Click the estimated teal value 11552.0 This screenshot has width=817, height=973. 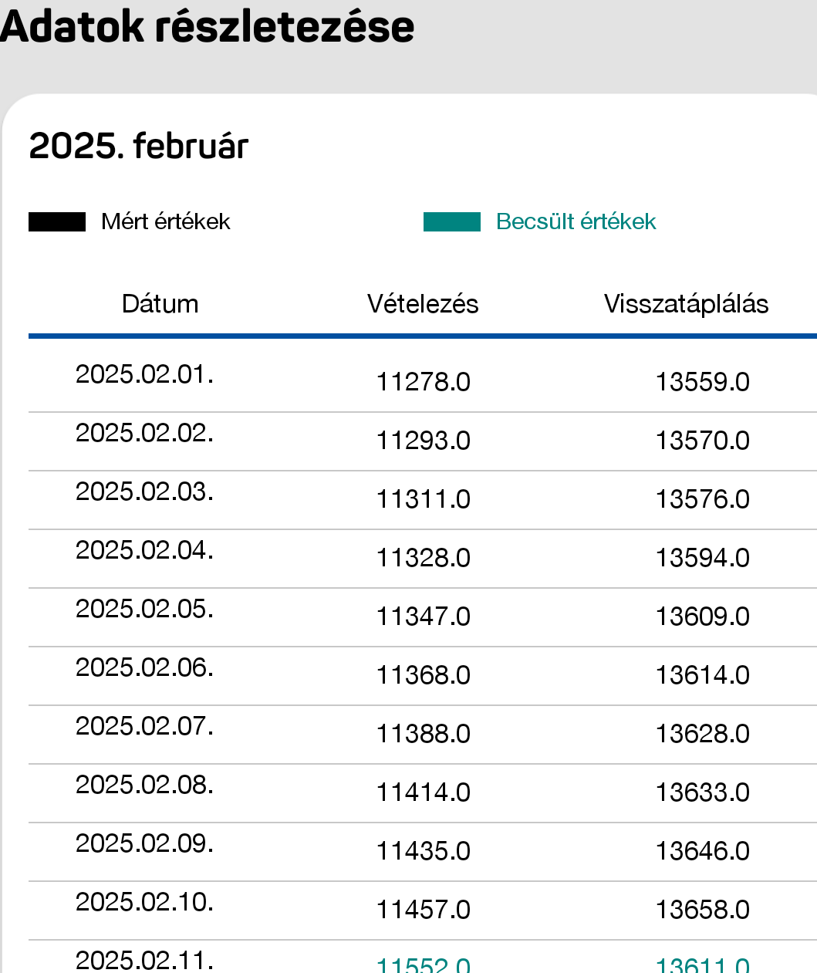[424, 965]
